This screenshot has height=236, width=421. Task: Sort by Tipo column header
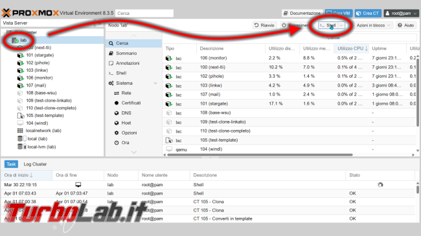click(179, 48)
